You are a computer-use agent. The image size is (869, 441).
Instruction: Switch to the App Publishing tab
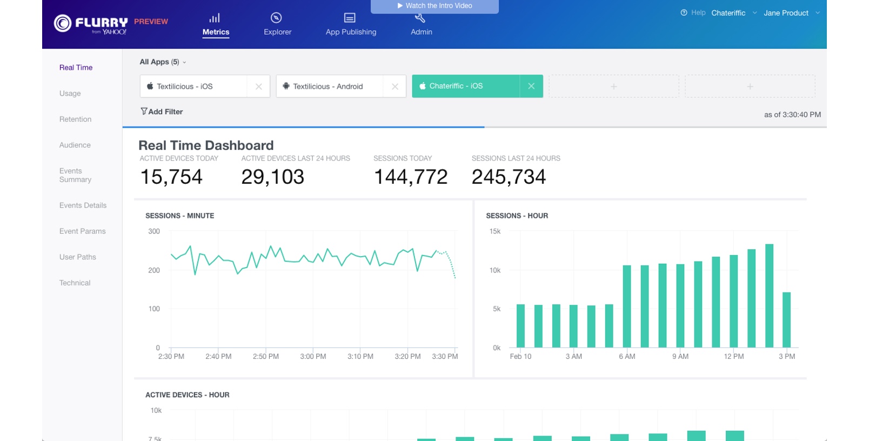351,25
